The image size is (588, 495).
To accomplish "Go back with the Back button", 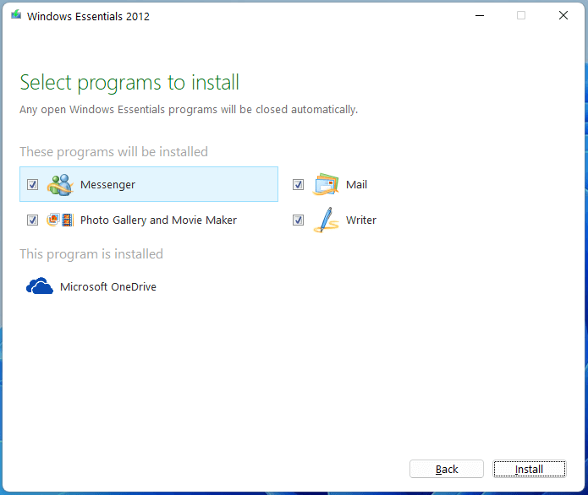I will (x=447, y=469).
